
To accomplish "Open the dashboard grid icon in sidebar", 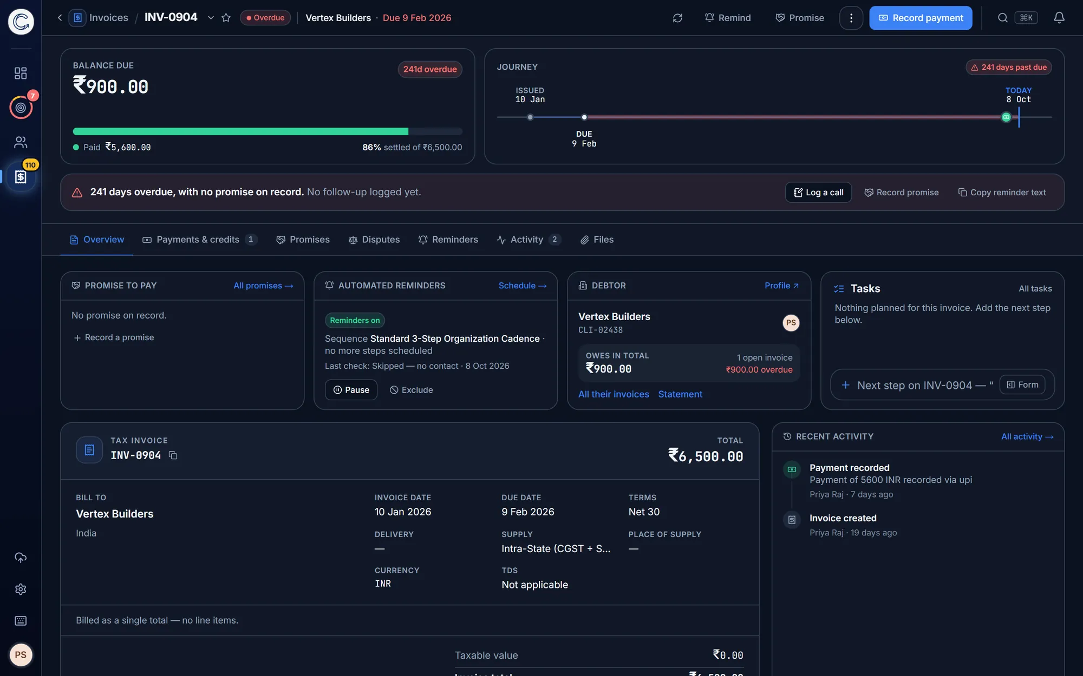I will 21,73.
